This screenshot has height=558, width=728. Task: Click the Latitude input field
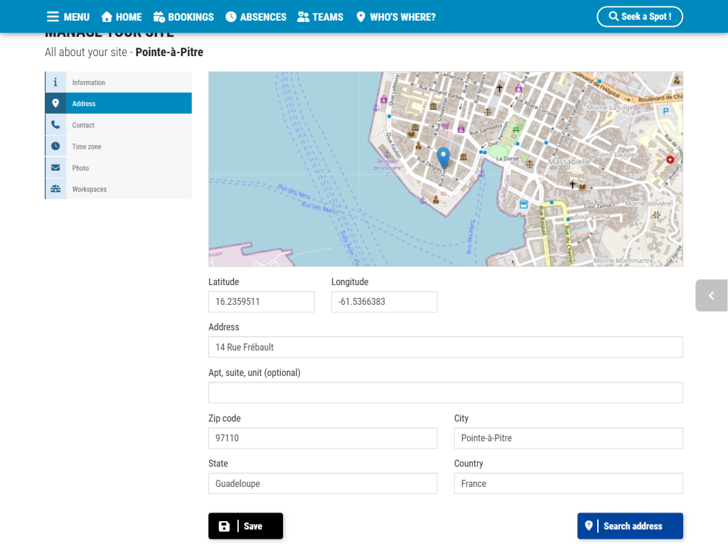click(x=262, y=302)
